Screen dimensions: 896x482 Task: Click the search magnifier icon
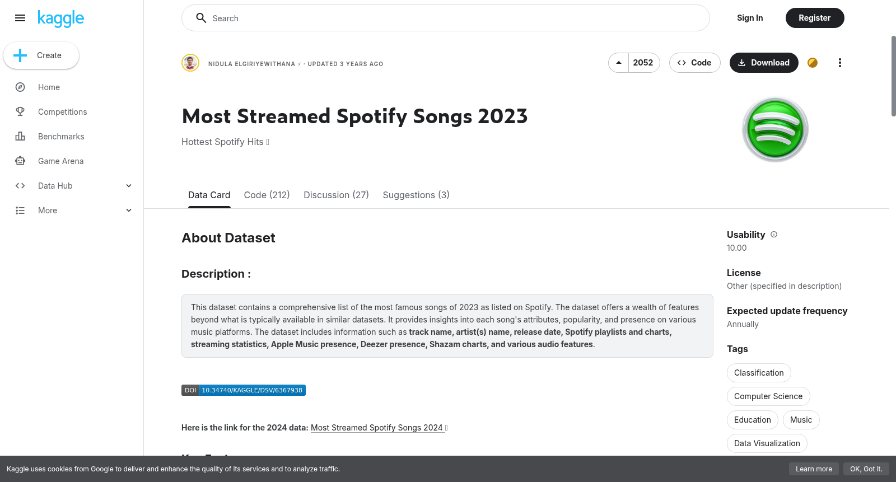201,18
